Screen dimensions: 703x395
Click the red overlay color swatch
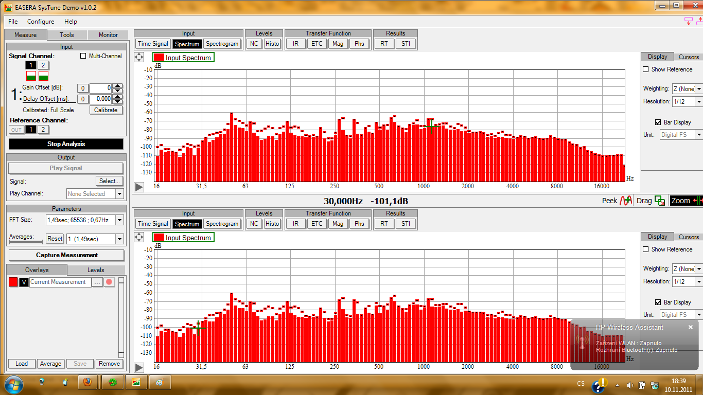tap(13, 282)
